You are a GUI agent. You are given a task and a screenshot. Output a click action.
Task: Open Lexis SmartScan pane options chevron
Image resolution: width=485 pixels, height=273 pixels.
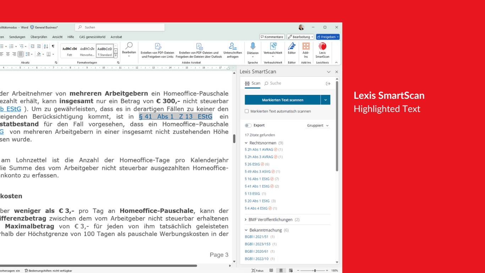pos(328,72)
